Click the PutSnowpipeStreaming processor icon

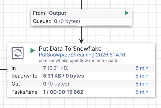(x=17, y=53)
